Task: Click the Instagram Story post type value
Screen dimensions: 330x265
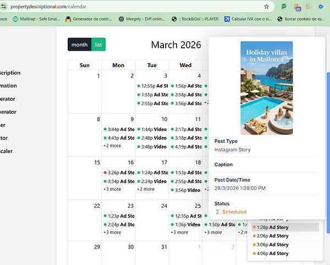Action: click(233, 150)
